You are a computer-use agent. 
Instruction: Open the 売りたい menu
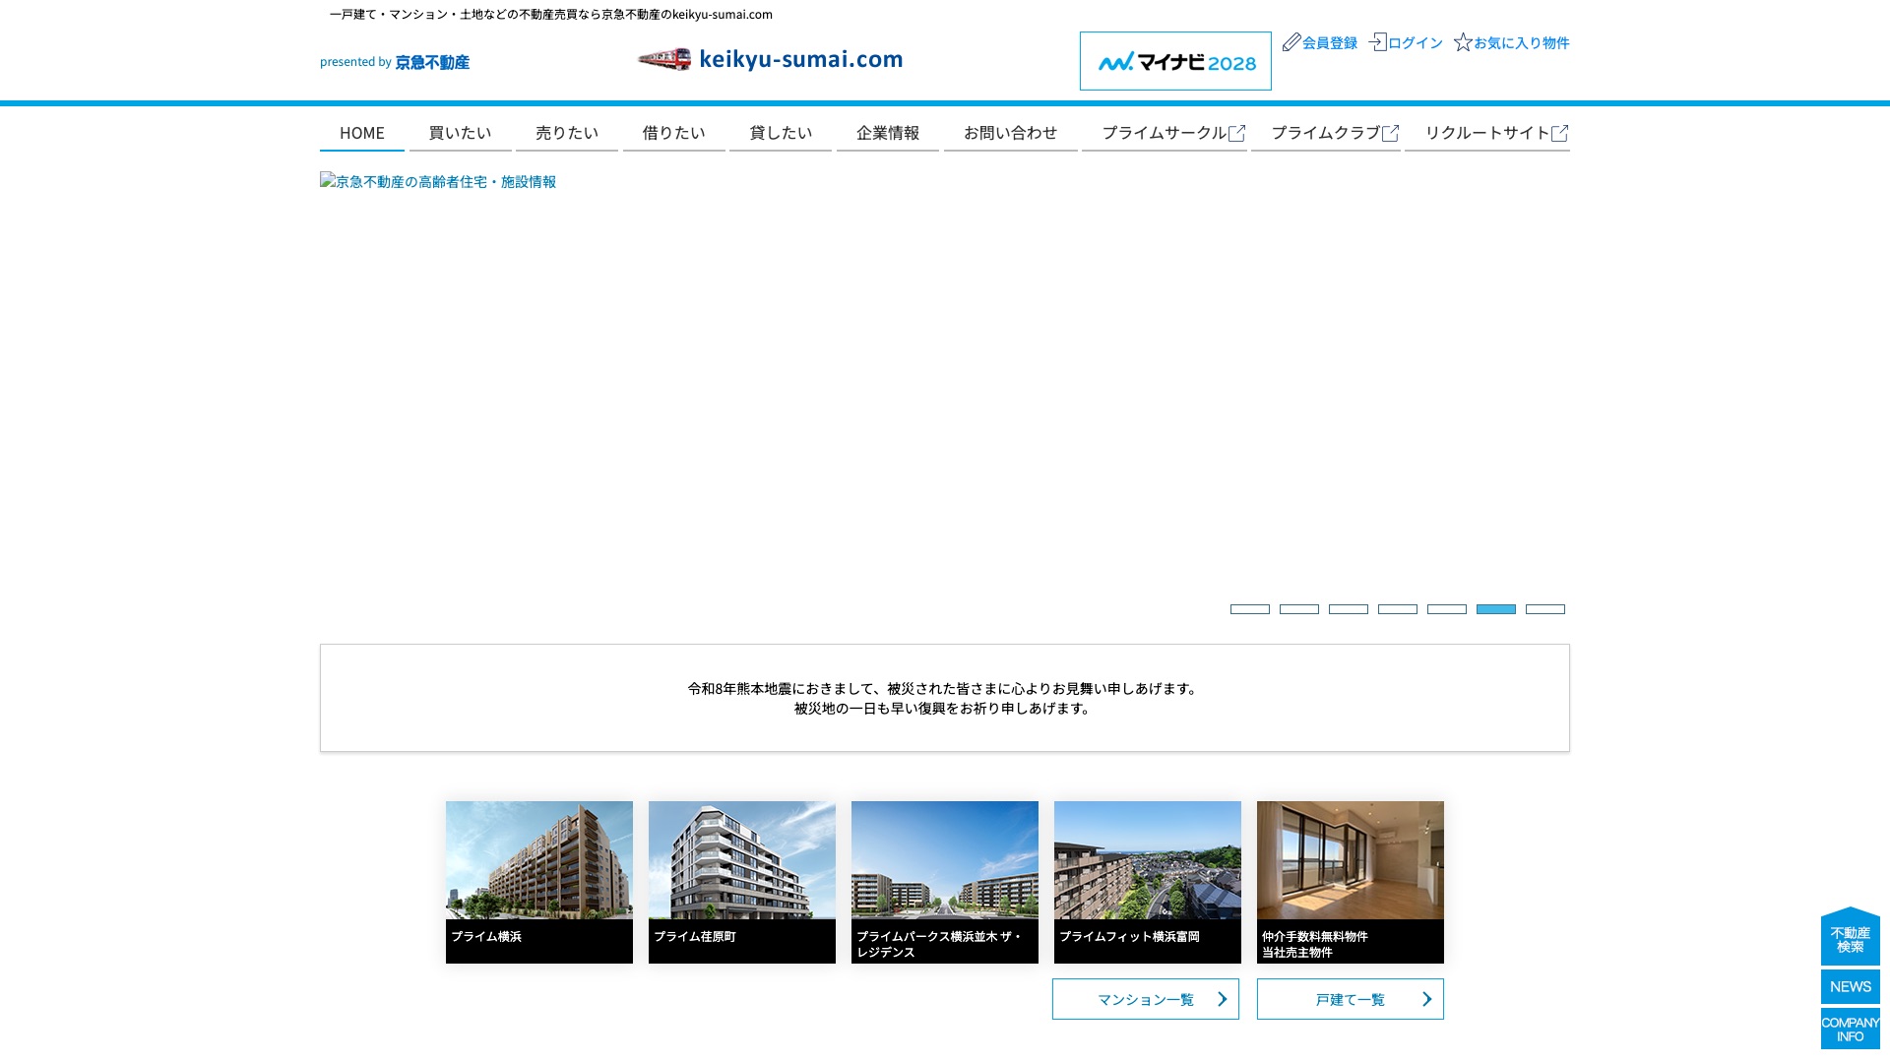(x=567, y=133)
